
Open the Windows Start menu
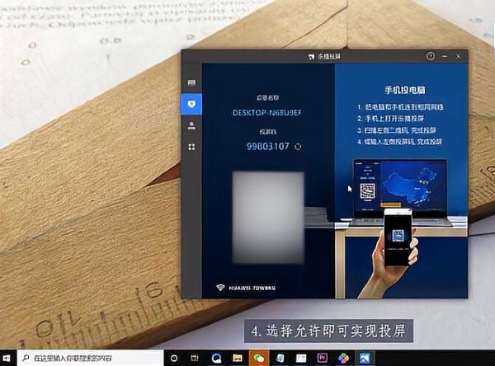coord(8,359)
